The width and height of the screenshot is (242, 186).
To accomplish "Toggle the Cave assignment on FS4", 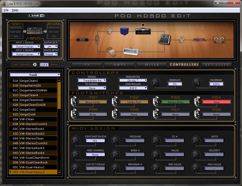I will point(217,102).
